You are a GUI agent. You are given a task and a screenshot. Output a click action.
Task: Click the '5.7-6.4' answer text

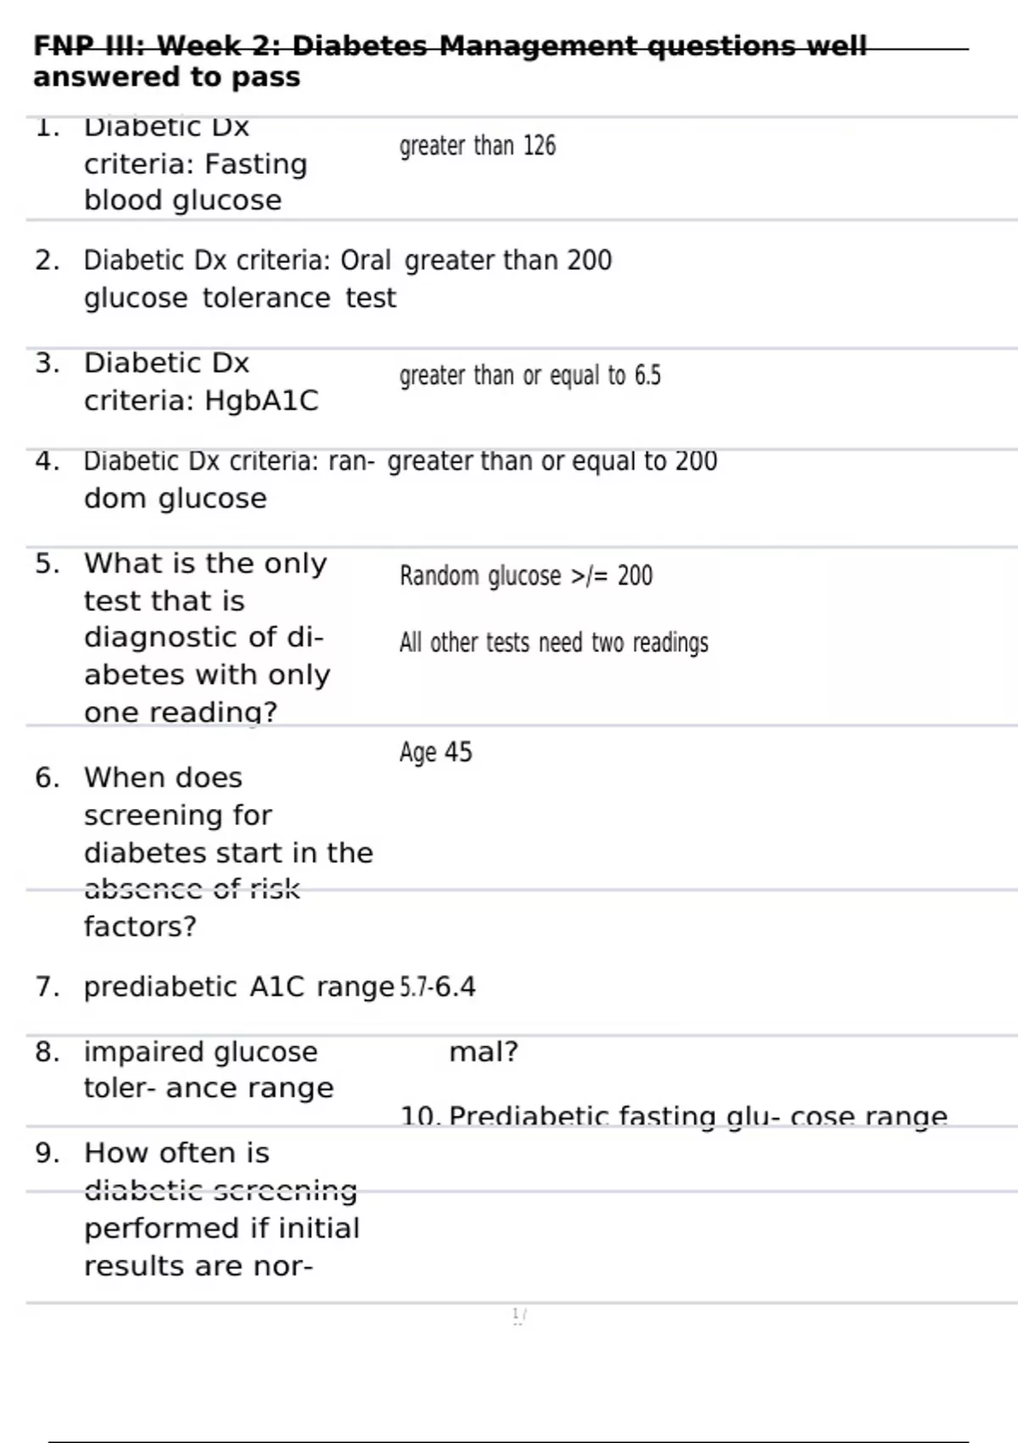click(x=438, y=987)
